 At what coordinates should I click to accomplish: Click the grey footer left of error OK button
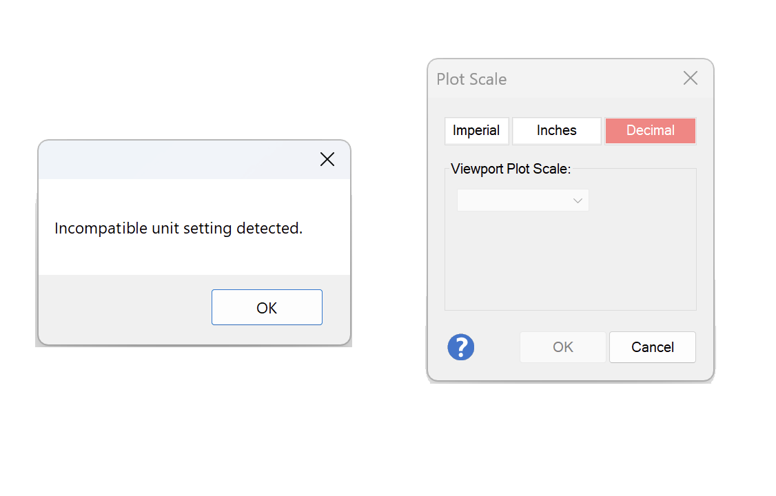[x=124, y=307]
